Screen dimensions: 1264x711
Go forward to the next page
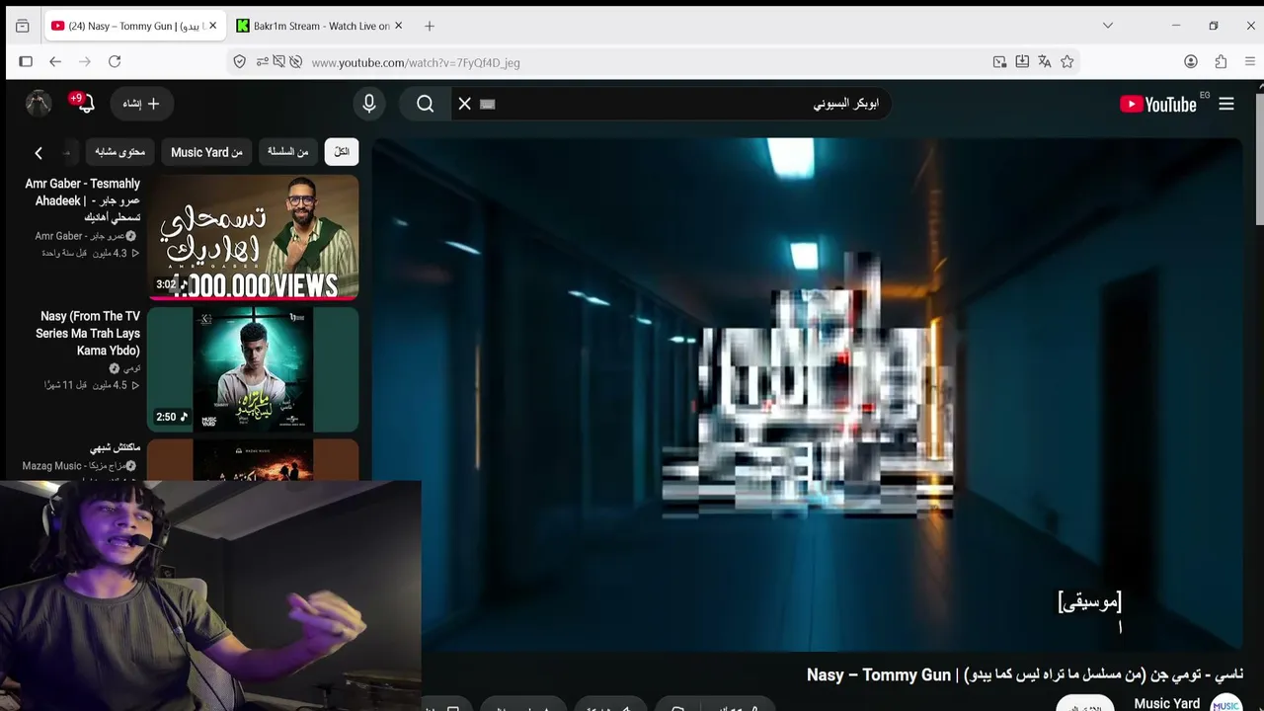point(85,61)
